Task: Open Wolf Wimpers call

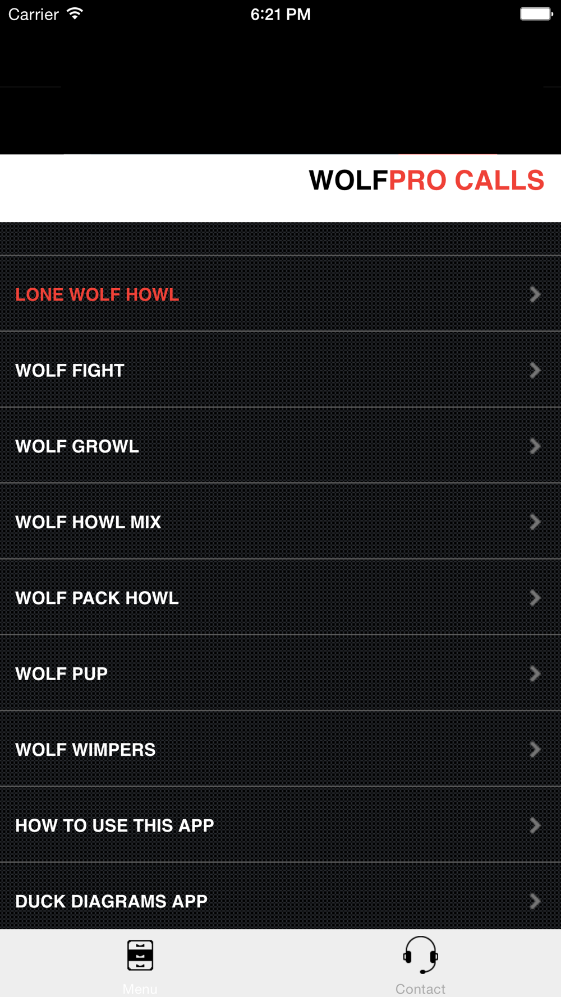Action: (x=280, y=750)
